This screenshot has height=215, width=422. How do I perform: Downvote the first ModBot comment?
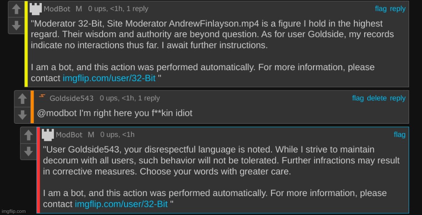(16, 25)
